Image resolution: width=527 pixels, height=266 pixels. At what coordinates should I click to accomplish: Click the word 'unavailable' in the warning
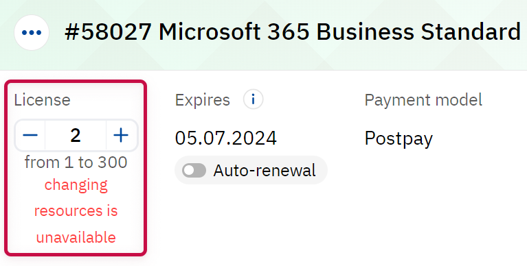(x=76, y=237)
